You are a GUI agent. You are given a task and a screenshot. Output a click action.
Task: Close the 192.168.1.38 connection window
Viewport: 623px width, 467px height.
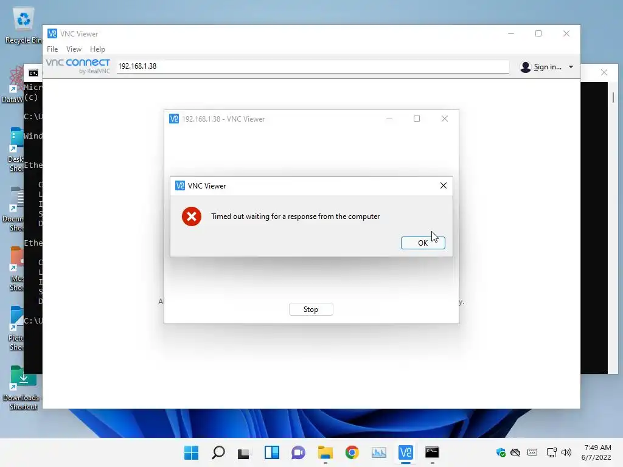point(445,119)
